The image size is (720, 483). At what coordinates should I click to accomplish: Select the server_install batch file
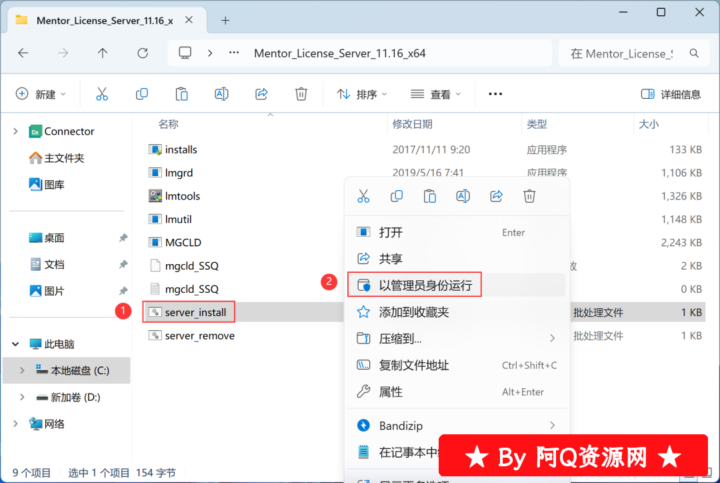tap(195, 312)
